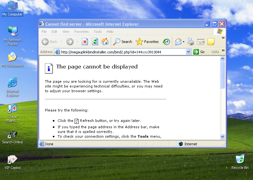Viewport: 253px width, 180px height.
Task: Open the Favorites pane from toolbar
Action: [x=147, y=42]
